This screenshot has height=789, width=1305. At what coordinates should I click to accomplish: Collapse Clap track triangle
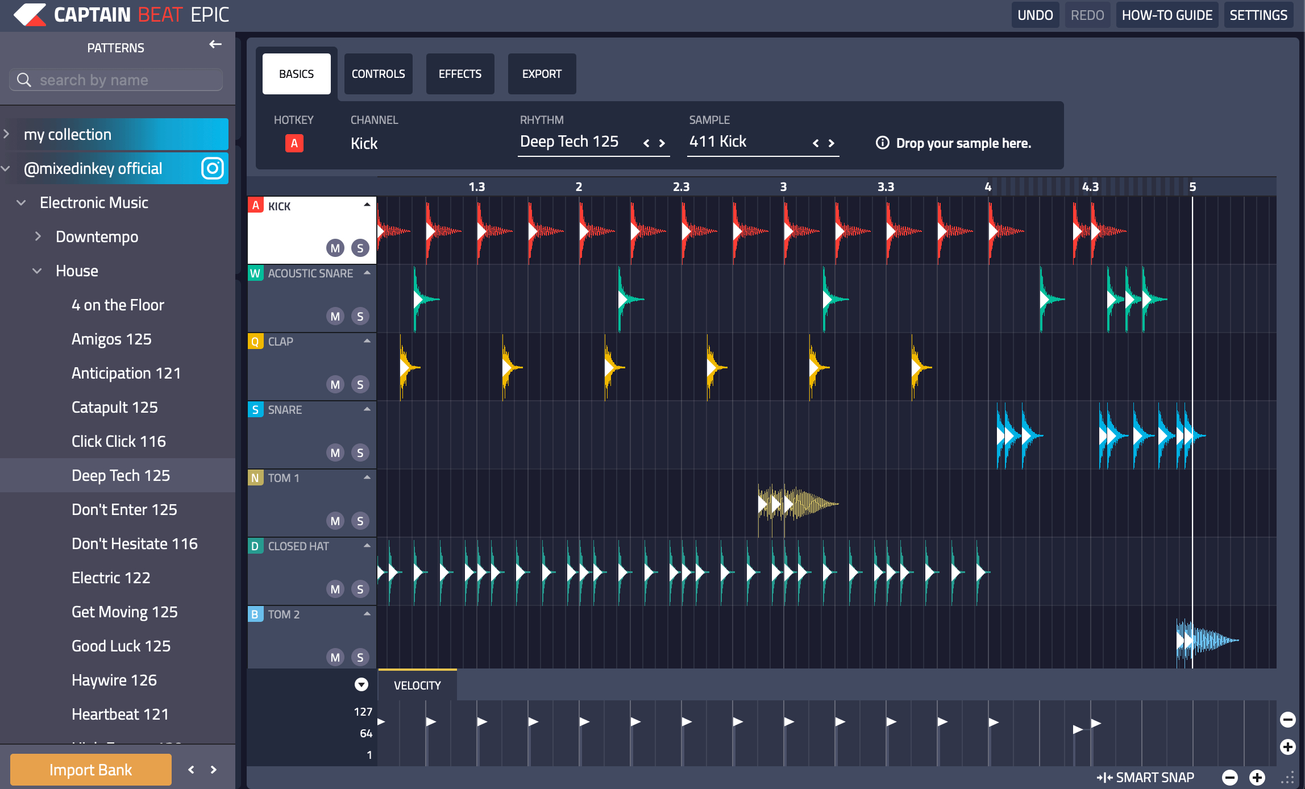(367, 341)
